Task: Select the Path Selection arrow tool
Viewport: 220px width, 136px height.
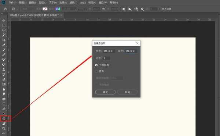Action: point(4,114)
